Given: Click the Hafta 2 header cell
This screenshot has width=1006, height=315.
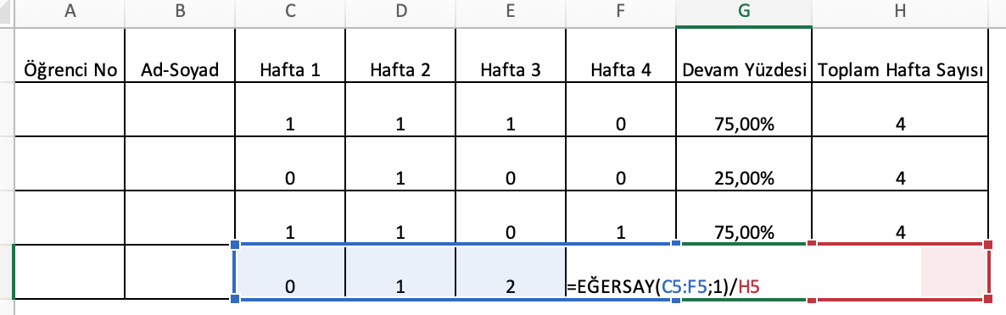Looking at the screenshot, I should [x=400, y=55].
